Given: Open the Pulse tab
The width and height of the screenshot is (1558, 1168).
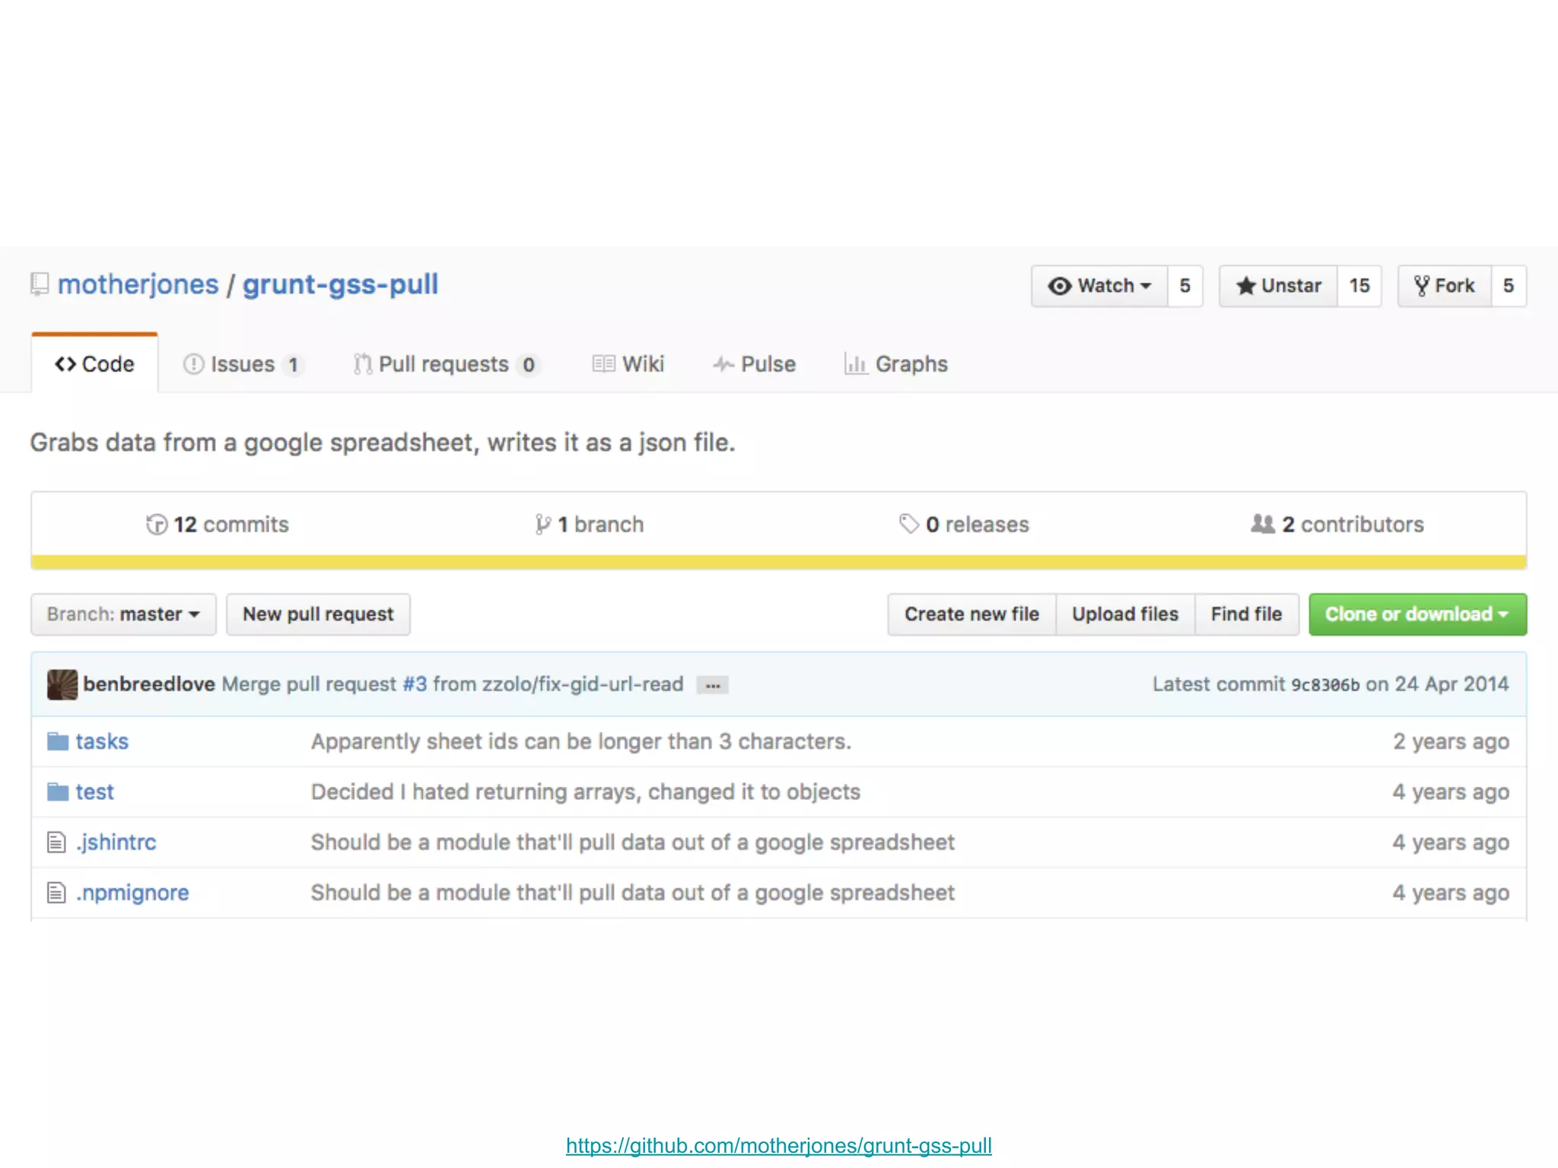Looking at the screenshot, I should point(755,364).
